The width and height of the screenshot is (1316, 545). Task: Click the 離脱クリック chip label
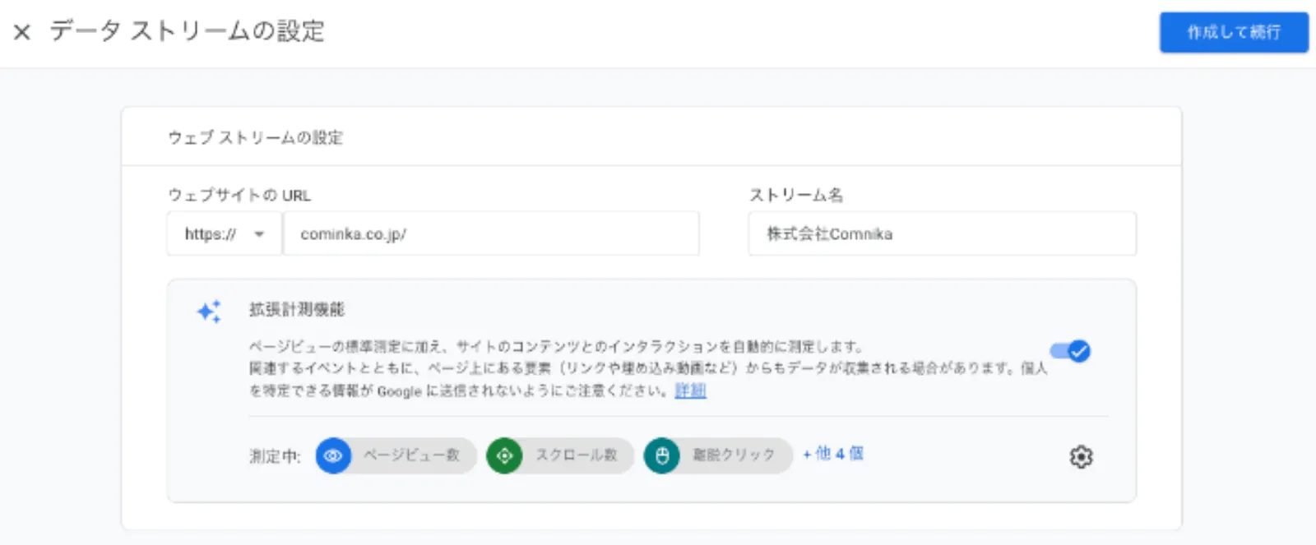pyautogui.click(x=734, y=455)
